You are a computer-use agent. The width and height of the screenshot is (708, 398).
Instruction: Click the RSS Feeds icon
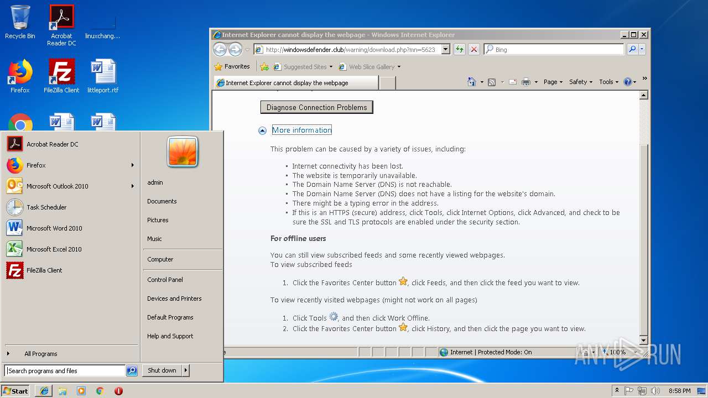(491, 82)
